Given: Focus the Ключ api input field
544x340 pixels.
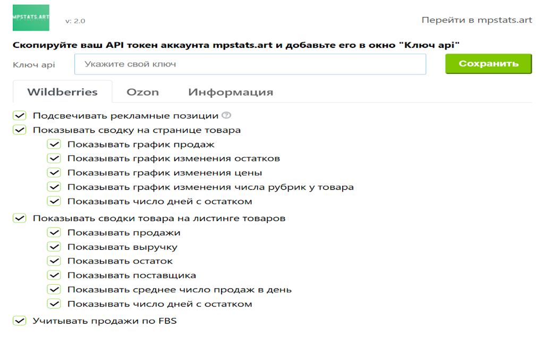Looking at the screenshot, I should 250,64.
